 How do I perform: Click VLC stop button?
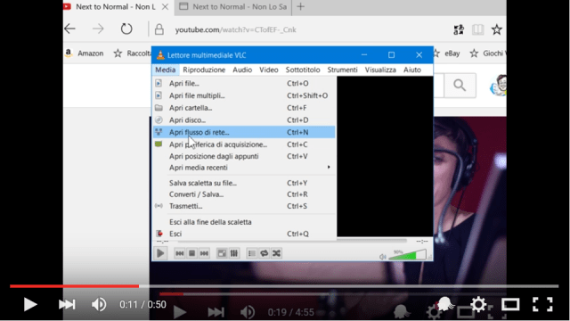pos(192,253)
